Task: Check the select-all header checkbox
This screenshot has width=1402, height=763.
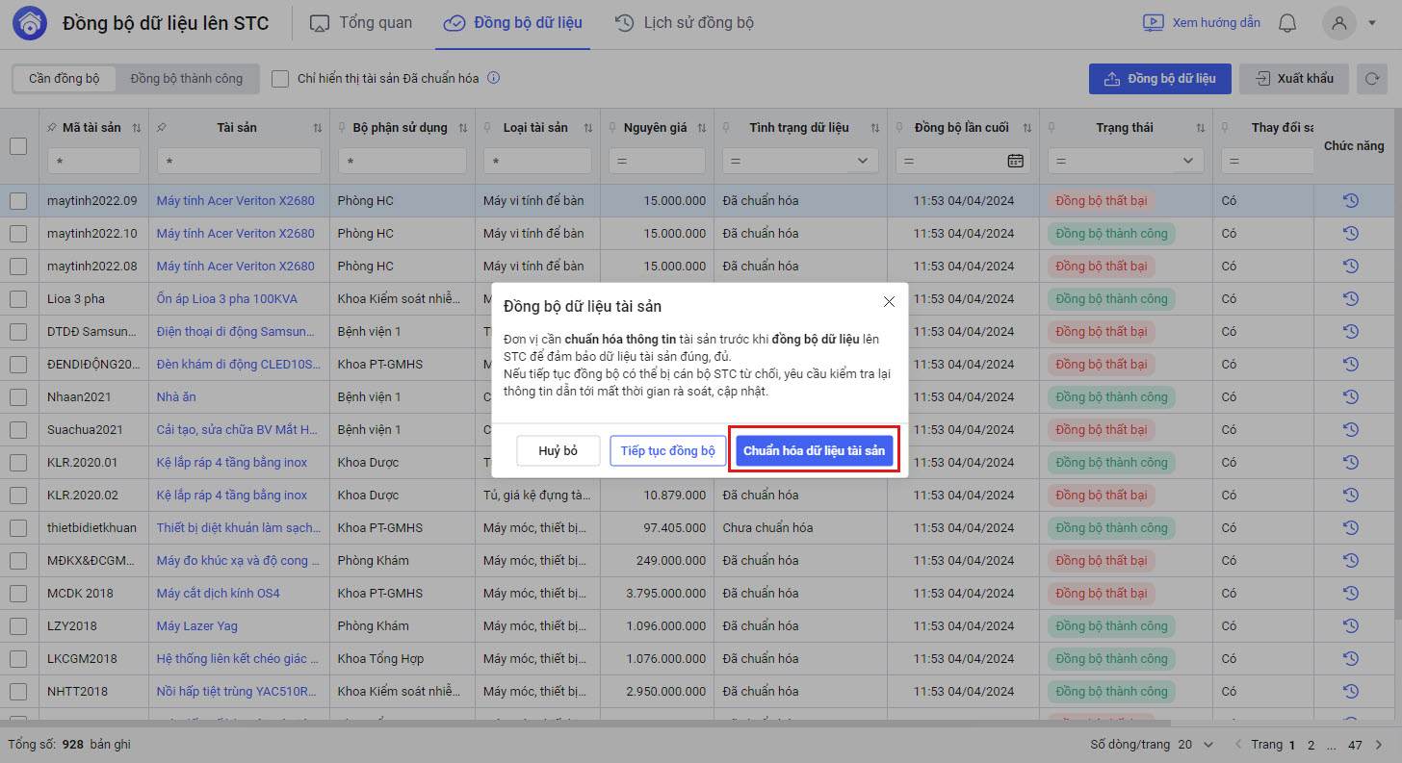Action: (18, 146)
